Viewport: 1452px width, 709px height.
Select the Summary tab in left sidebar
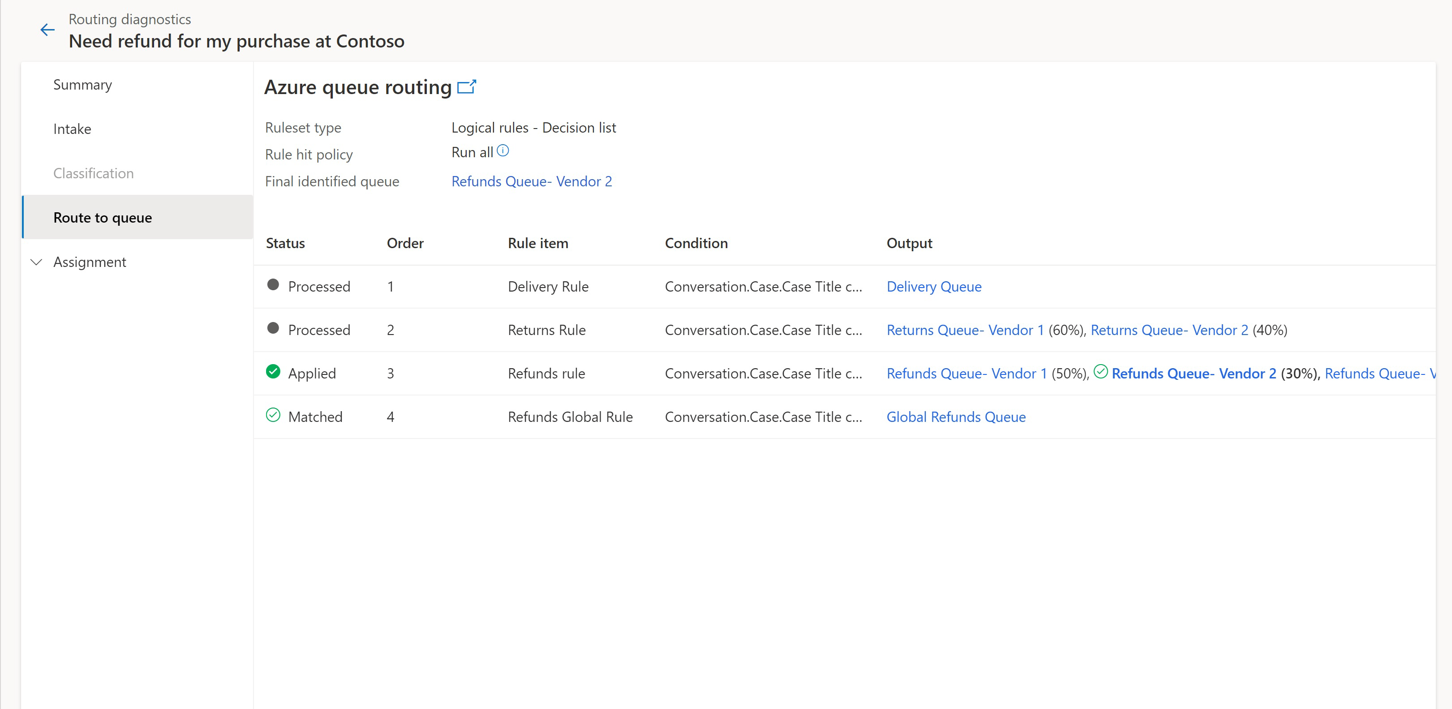click(83, 84)
